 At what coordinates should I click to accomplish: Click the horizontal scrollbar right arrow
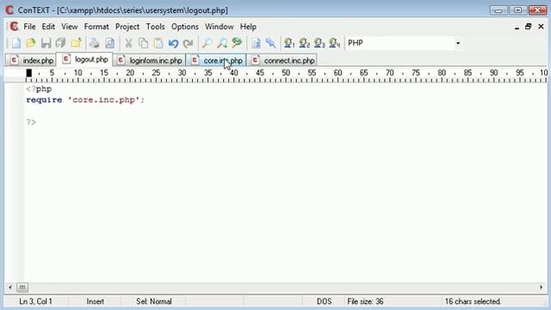pos(541,288)
